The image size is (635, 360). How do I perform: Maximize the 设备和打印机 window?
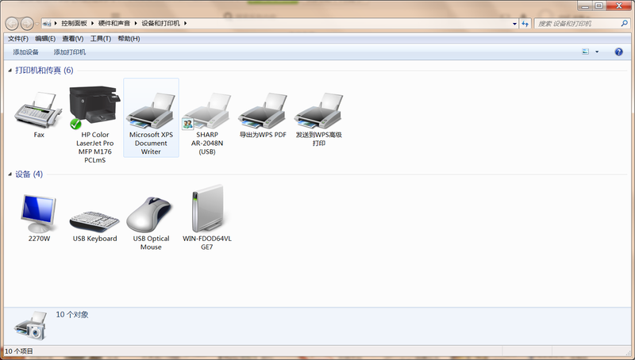[x=599, y=6]
